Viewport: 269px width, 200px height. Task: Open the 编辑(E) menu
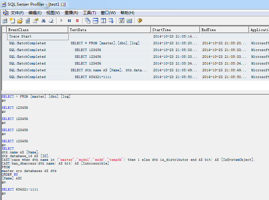(x=35, y=13)
